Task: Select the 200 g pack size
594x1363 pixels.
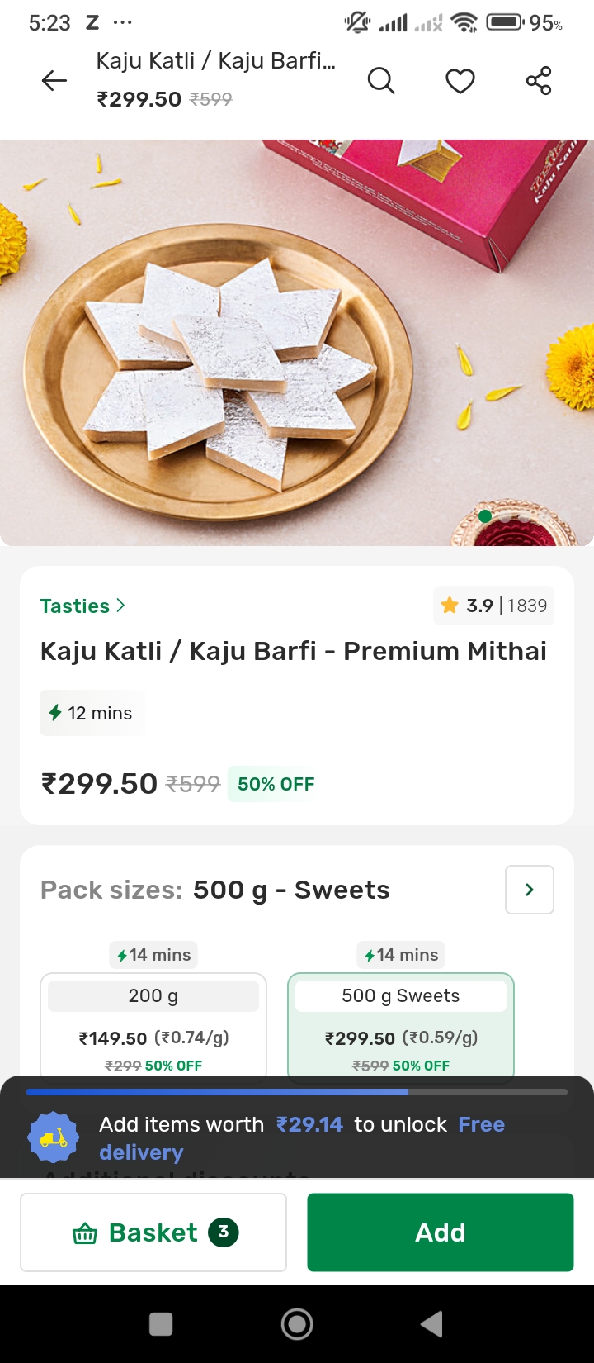Action: tap(153, 1024)
